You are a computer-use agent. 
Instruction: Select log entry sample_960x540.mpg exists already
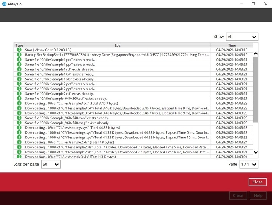pos(67,123)
